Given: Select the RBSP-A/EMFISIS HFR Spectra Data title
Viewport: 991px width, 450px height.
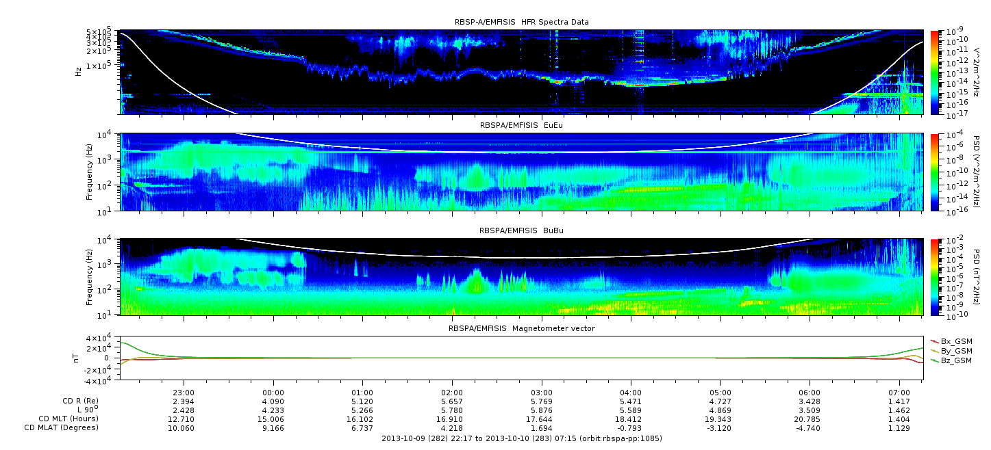Looking at the screenshot, I should coord(521,23).
